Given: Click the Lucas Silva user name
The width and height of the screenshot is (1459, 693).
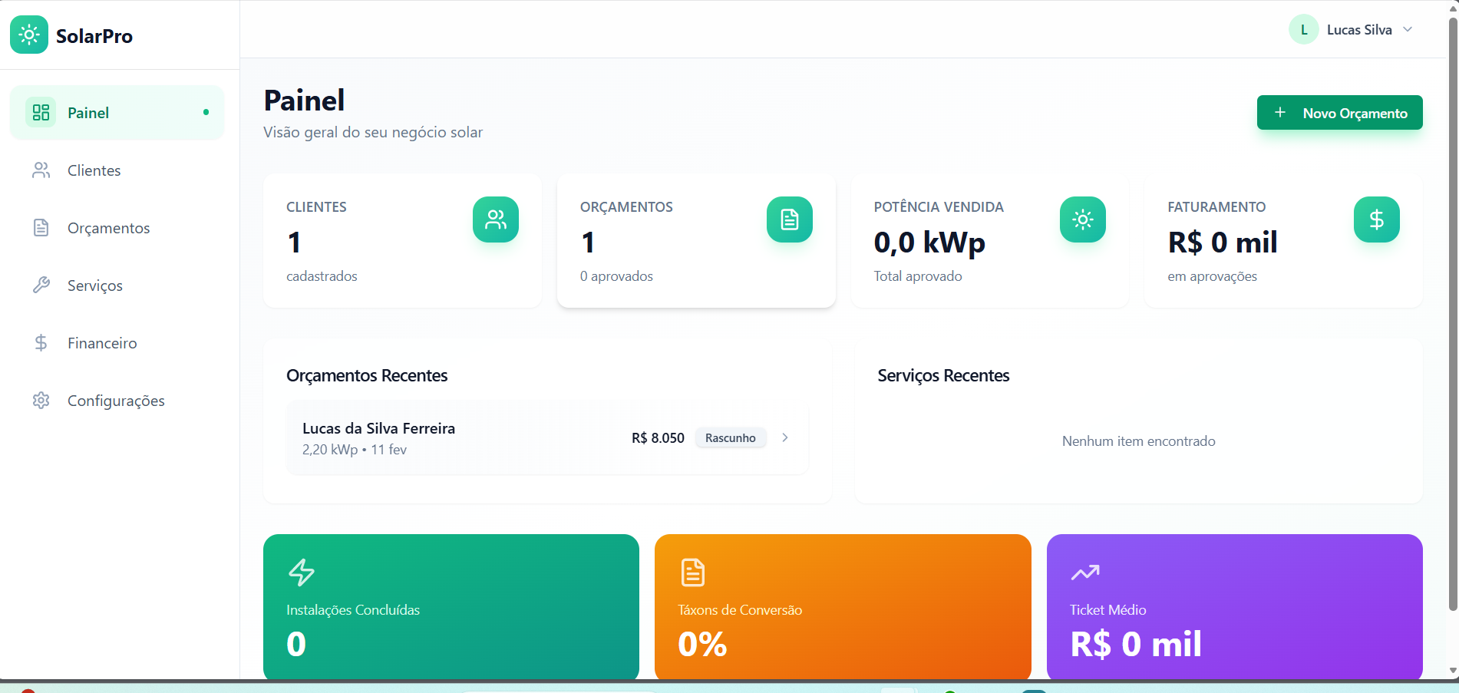Looking at the screenshot, I should pyautogui.click(x=1359, y=30).
